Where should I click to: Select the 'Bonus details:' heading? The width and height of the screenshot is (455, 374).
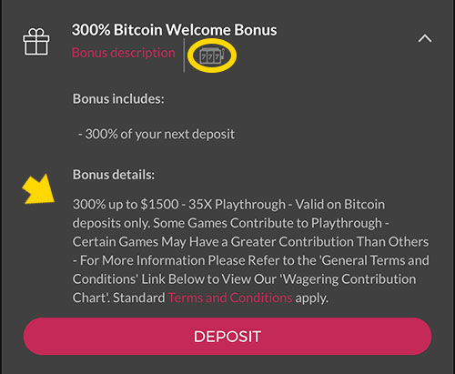(x=114, y=175)
